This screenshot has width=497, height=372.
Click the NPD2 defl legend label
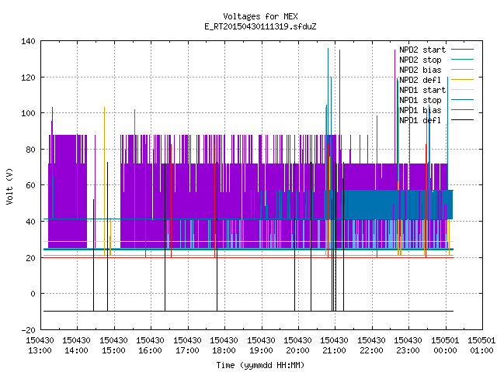(420, 80)
